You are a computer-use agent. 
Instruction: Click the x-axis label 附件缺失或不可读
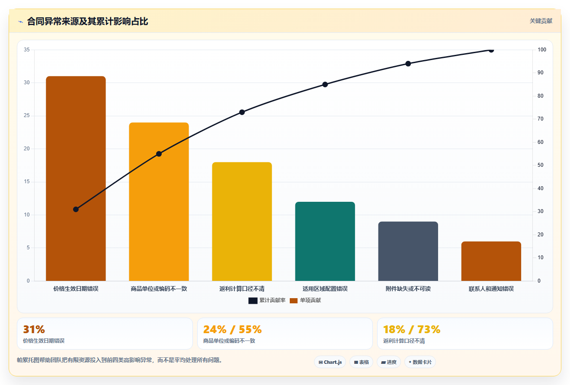coord(408,289)
